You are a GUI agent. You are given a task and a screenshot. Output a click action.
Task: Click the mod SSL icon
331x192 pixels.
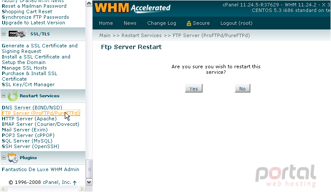[17, 34]
